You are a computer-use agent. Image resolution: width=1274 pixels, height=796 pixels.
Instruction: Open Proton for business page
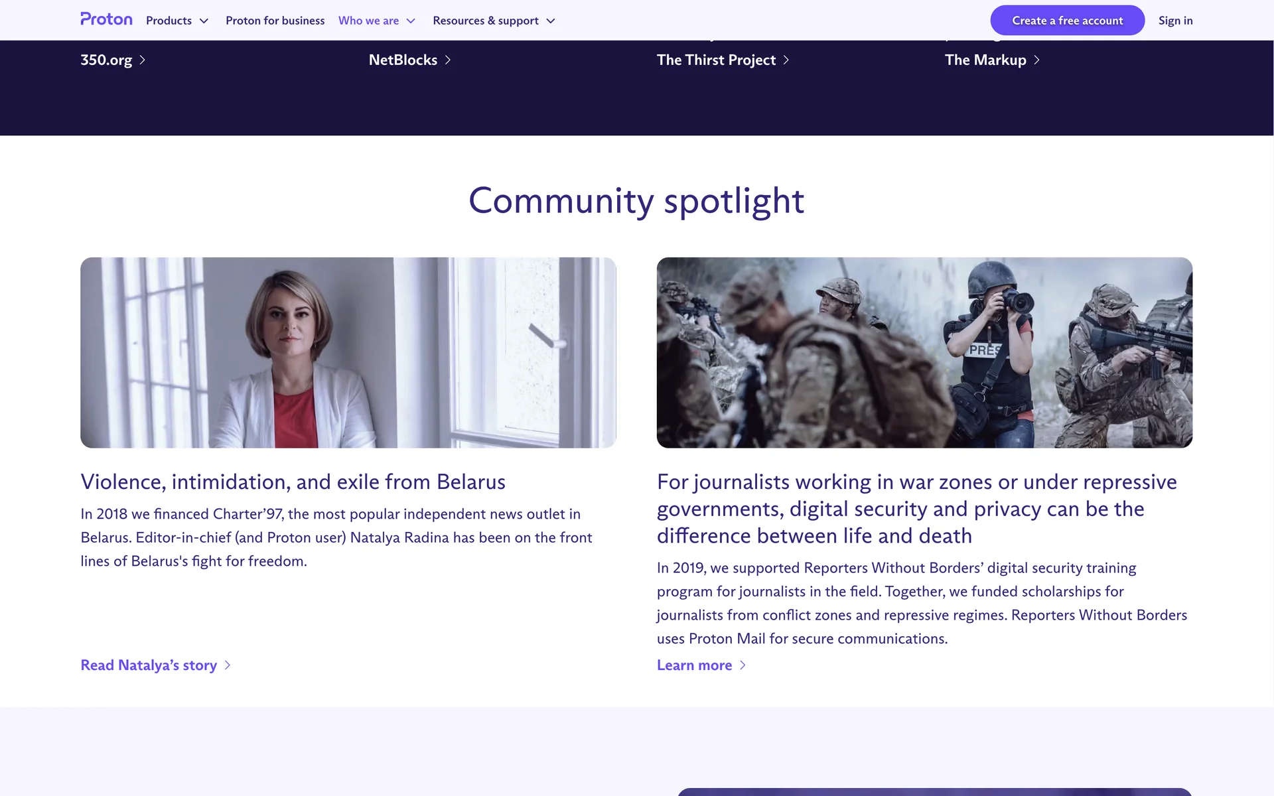[x=275, y=21]
